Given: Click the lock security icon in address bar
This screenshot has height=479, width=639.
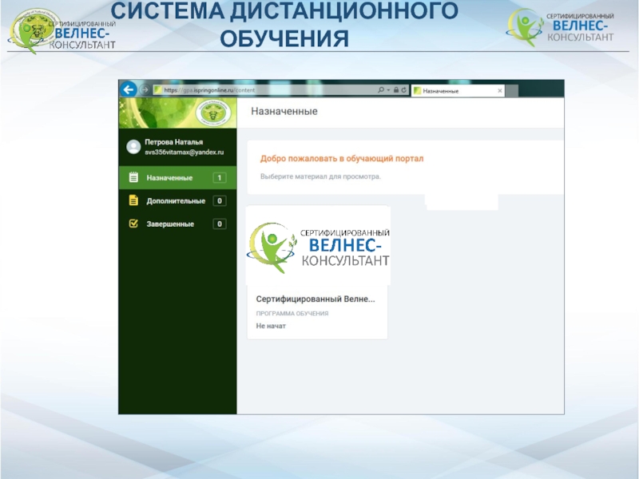Looking at the screenshot, I should [395, 90].
